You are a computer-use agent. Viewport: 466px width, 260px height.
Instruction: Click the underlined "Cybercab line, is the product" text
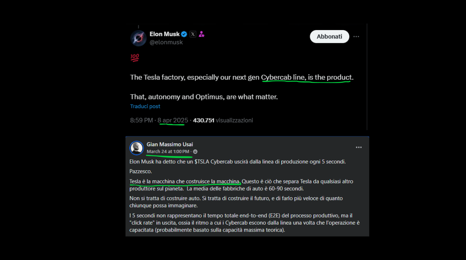point(306,77)
